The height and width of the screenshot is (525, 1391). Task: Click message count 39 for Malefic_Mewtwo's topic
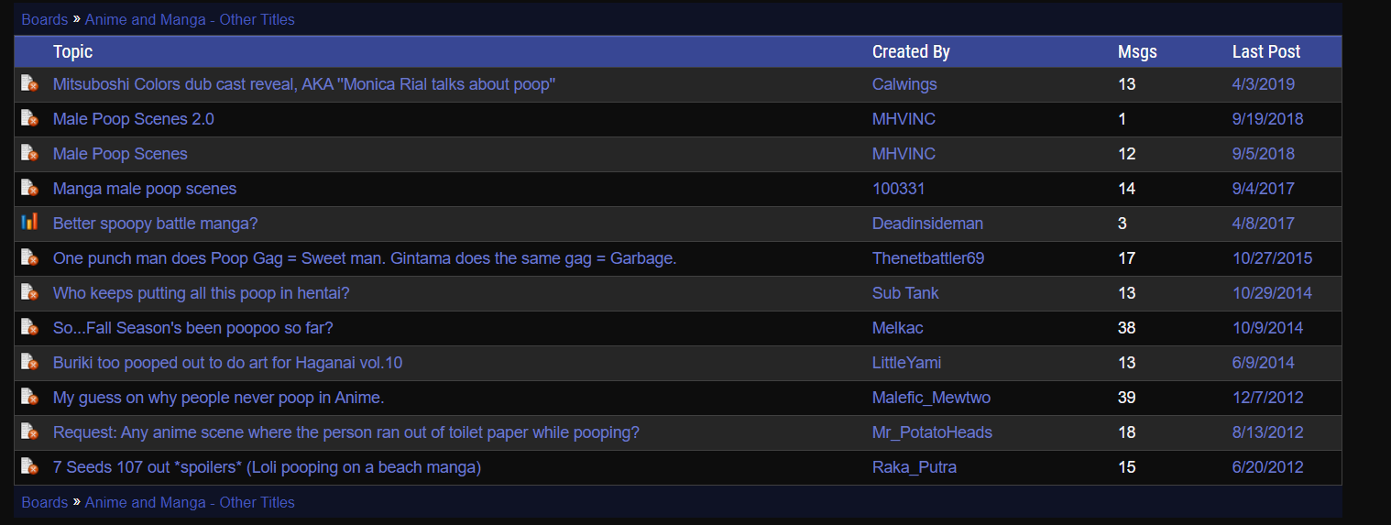click(x=1127, y=398)
